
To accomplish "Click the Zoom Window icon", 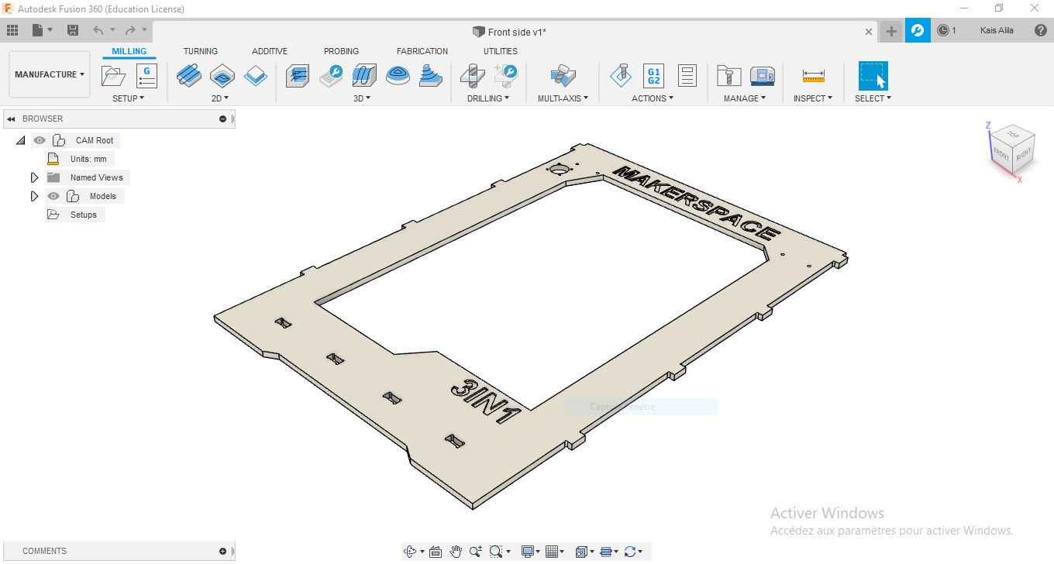I will click(x=496, y=552).
